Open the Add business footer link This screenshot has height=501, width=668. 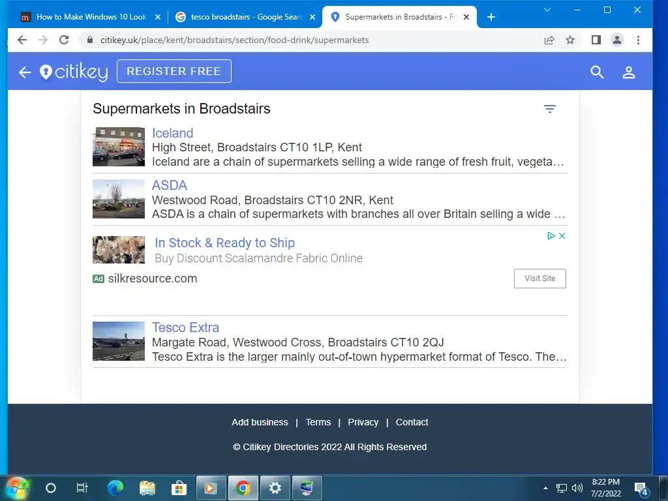260,422
